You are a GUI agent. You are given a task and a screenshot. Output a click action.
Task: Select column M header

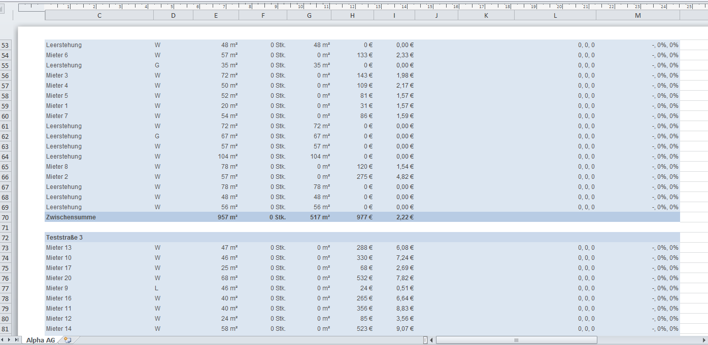[638, 16]
